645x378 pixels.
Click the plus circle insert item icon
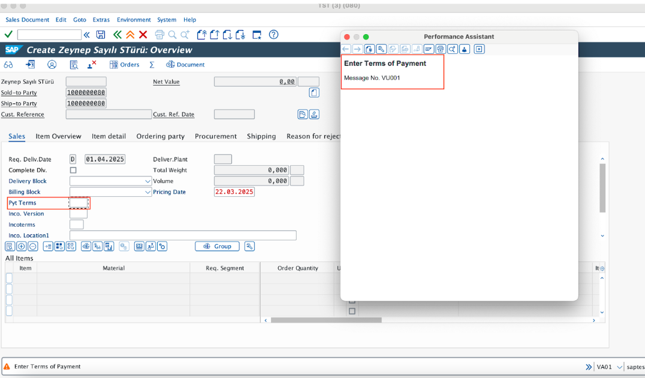tap(22, 246)
